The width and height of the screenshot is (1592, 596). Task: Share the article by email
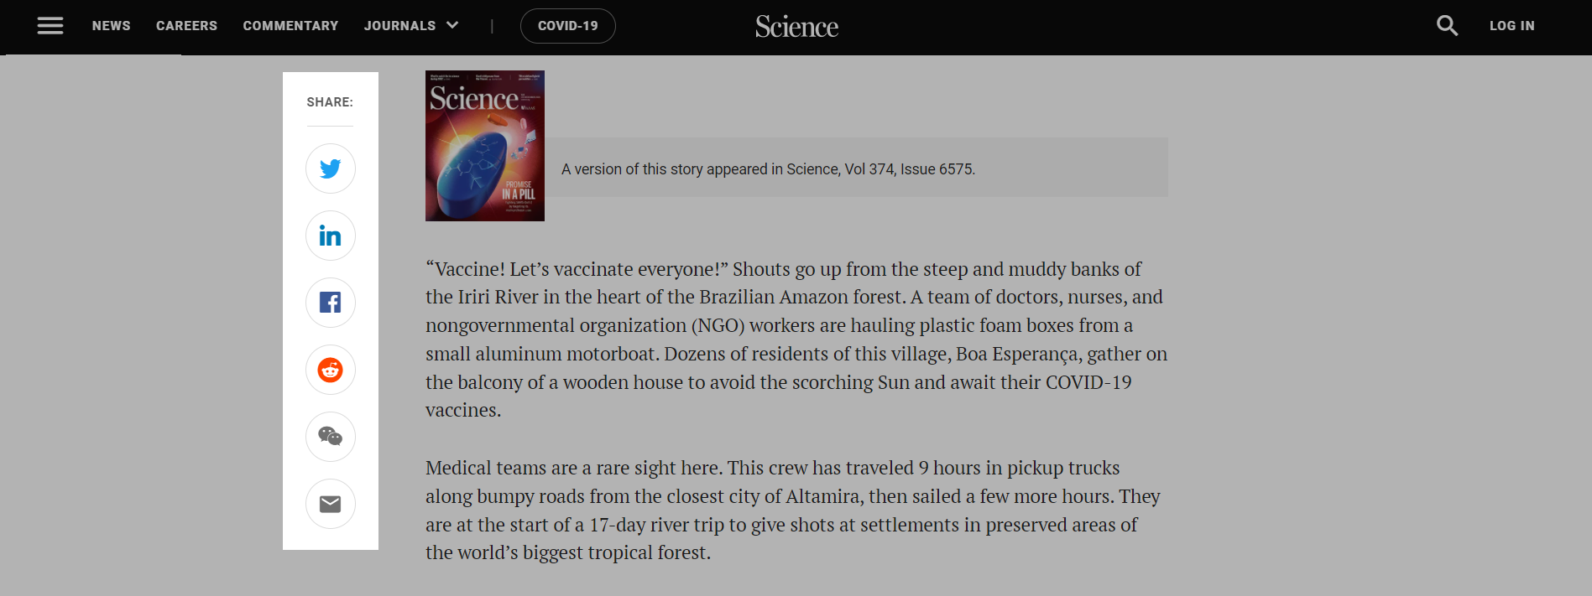tap(331, 504)
